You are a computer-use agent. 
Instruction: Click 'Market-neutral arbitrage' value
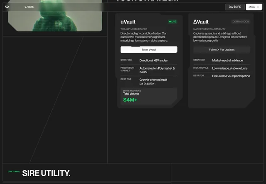click(227, 61)
